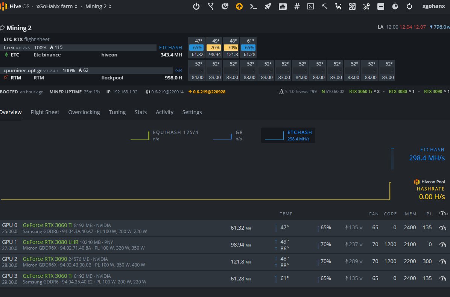Click the rocket flight sheet icon

pyautogui.click(x=268, y=6)
